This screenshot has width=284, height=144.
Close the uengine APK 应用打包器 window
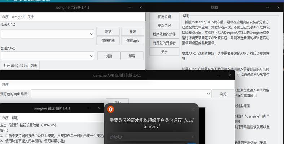pyautogui.click(x=230, y=75)
